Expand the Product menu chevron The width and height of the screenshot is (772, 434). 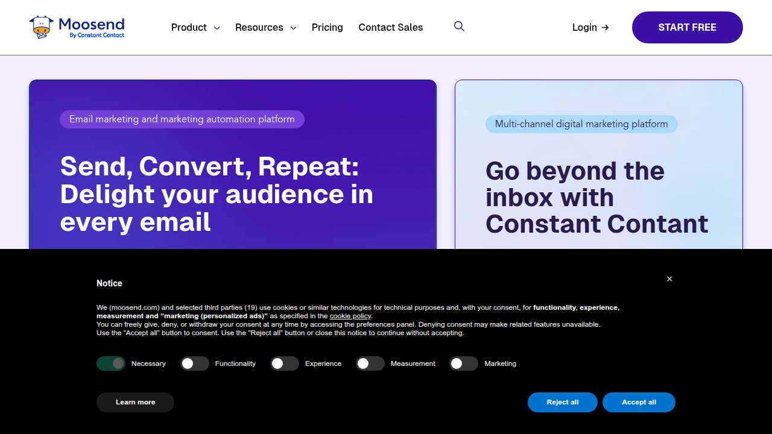[x=217, y=28]
